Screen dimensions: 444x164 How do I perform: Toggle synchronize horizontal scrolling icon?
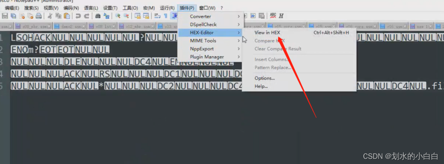pyautogui.click(x=146, y=16)
